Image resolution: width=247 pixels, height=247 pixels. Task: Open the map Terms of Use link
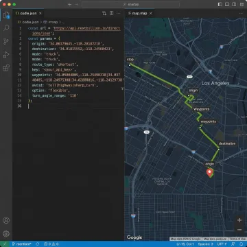(x=237, y=239)
